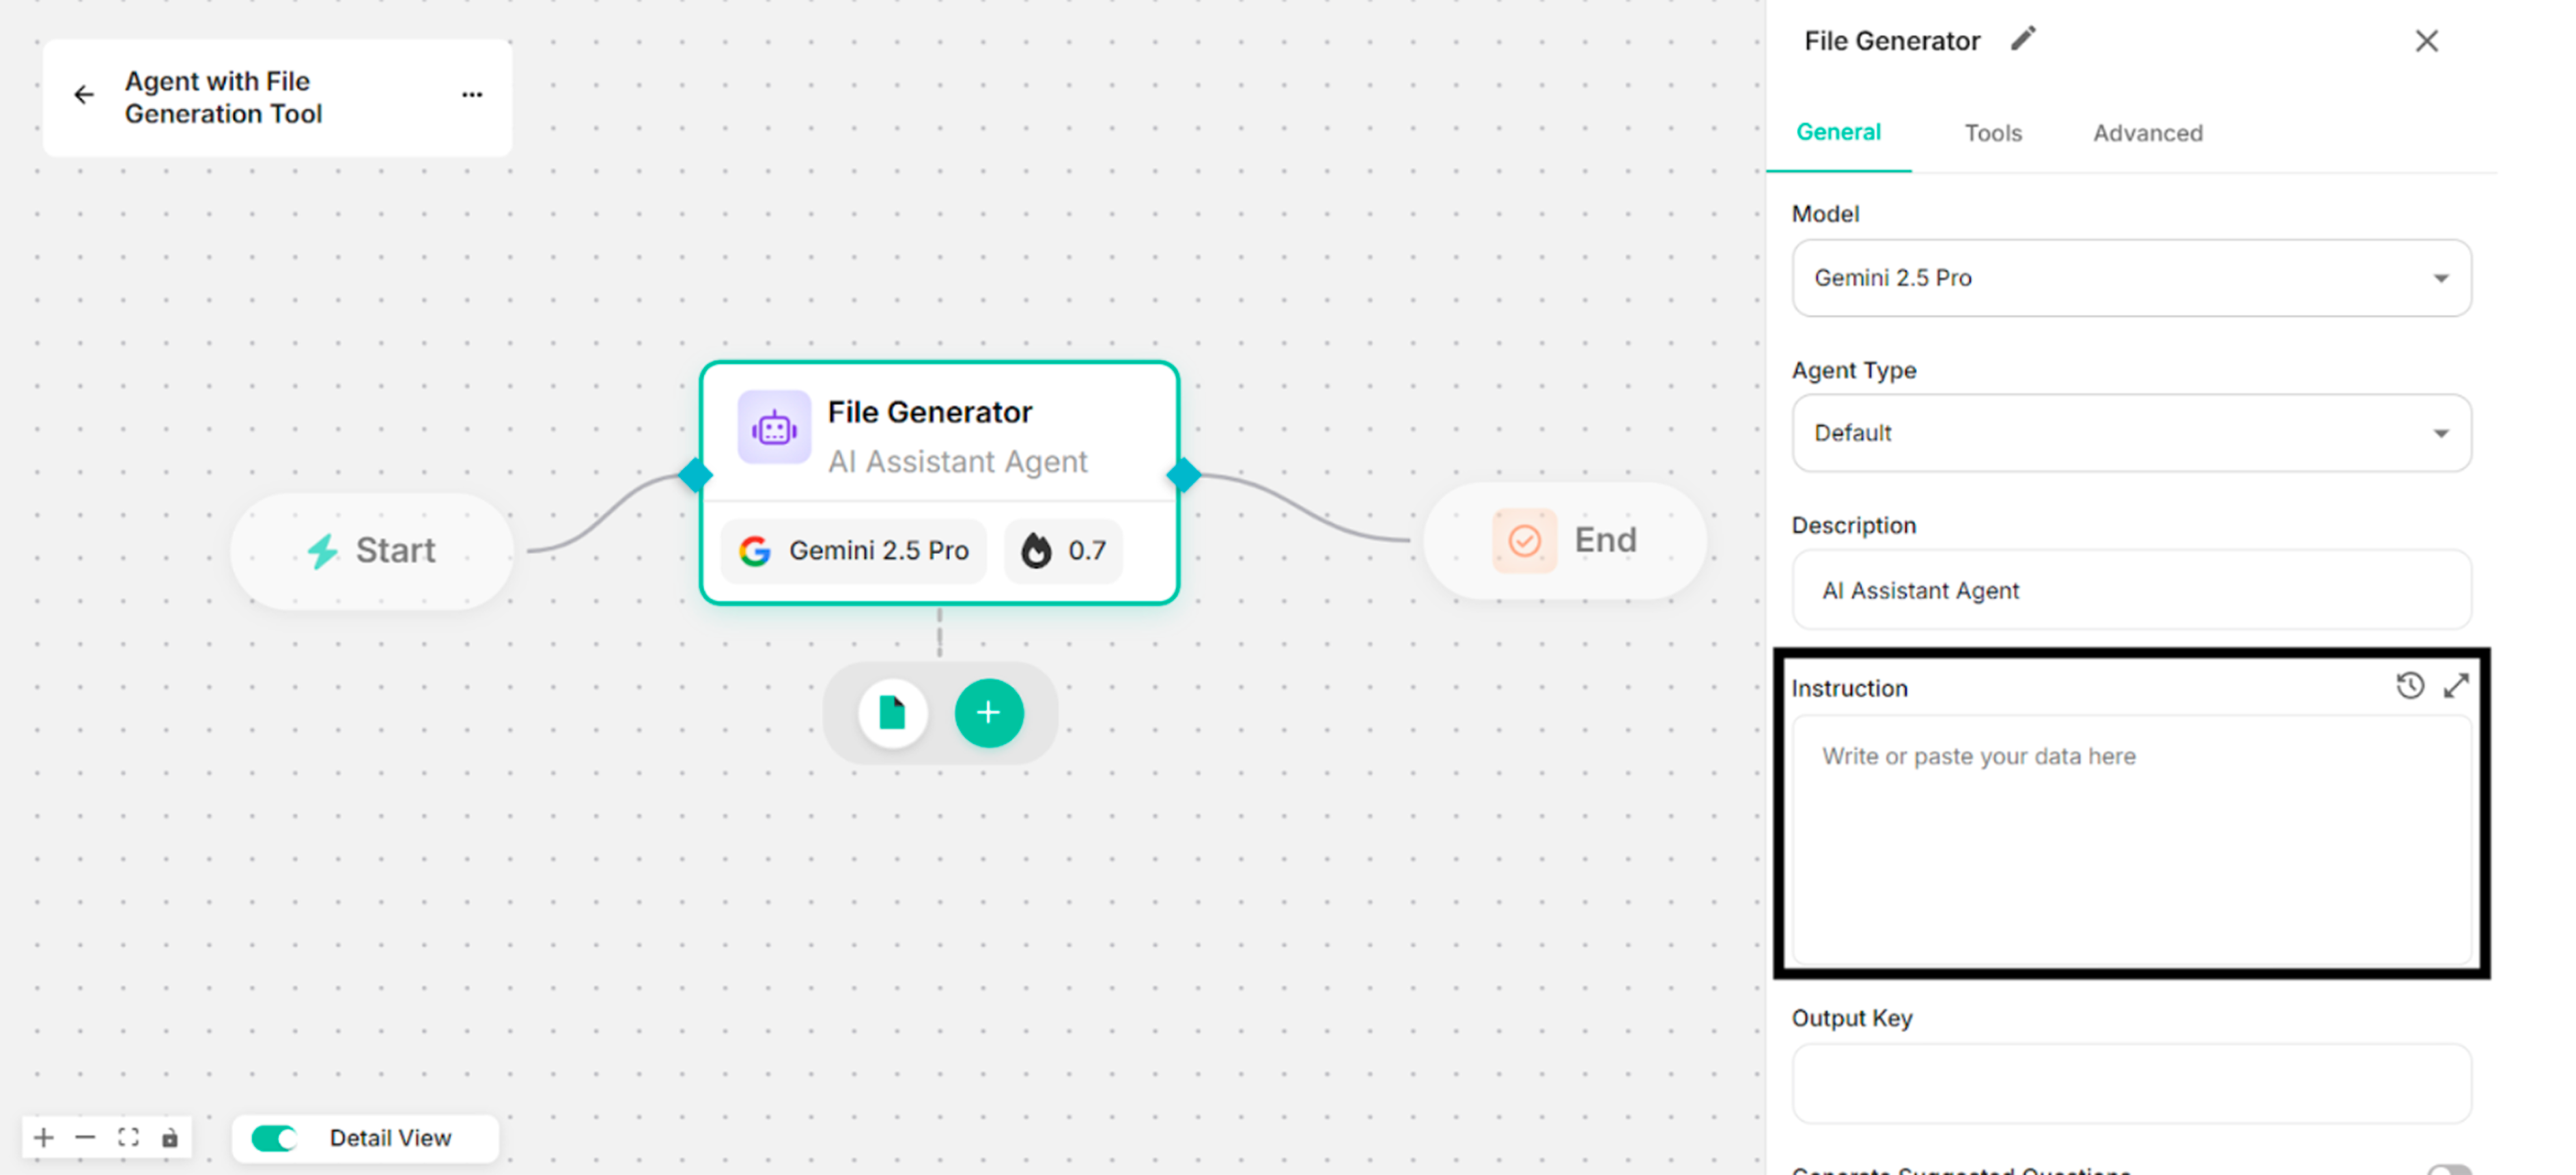
Task: Click the flame temperature icon on node
Action: 1036,550
